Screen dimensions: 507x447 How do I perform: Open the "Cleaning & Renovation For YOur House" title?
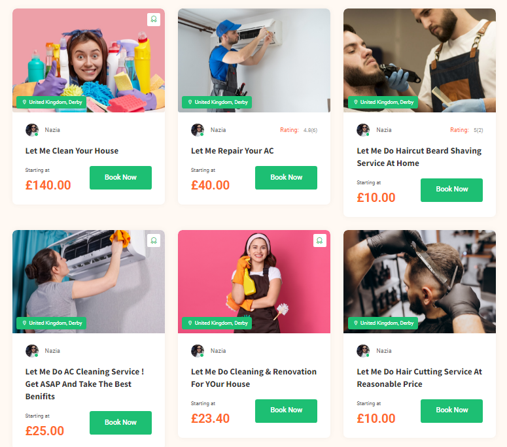pyautogui.click(x=253, y=378)
